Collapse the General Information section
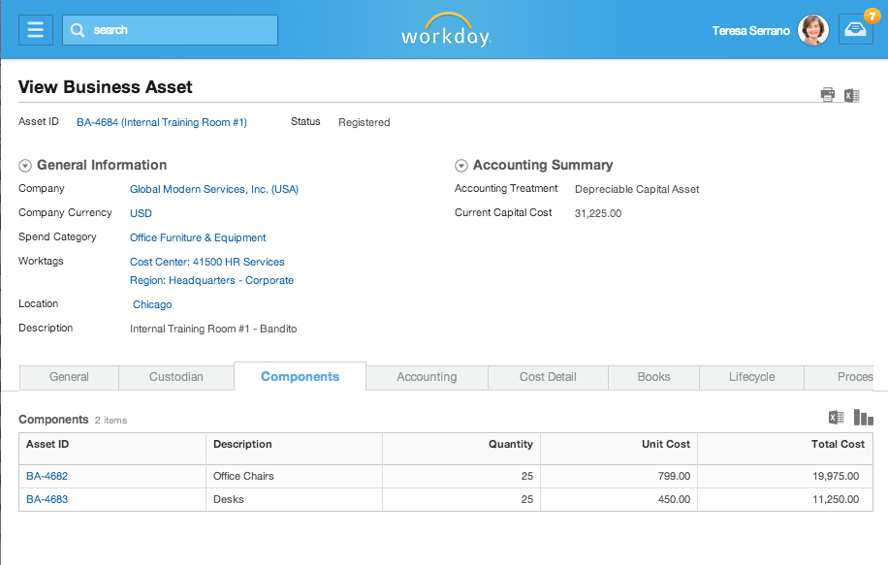This screenshot has height=565, width=888. (x=22, y=165)
